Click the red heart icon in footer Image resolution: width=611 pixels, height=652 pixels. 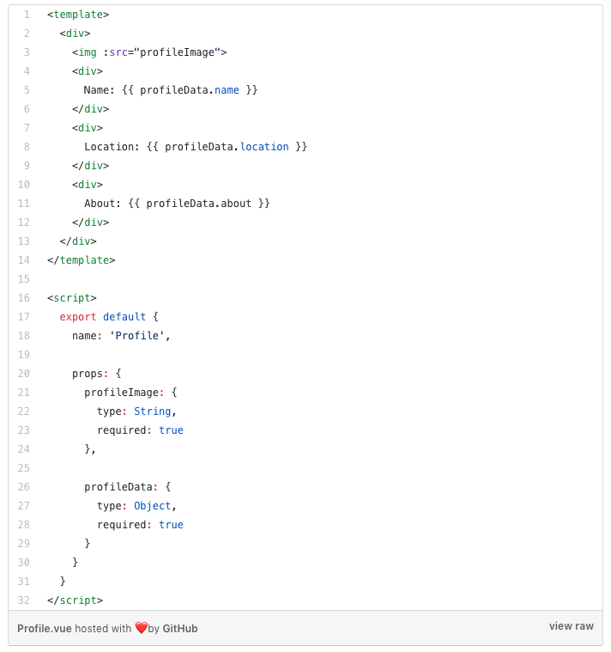point(141,628)
